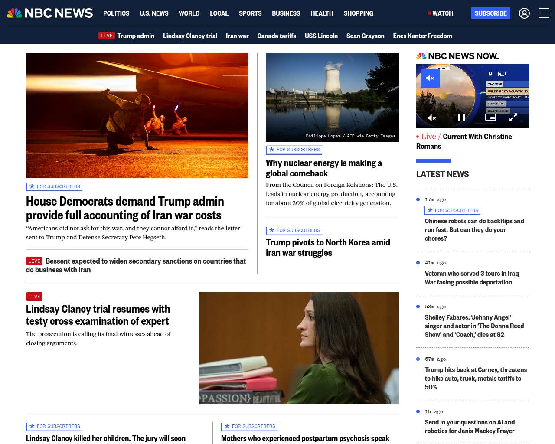Screen dimensions: 555x444
Task: Click the For Subscribers badge above Chinese robots story
Action: tap(453, 210)
